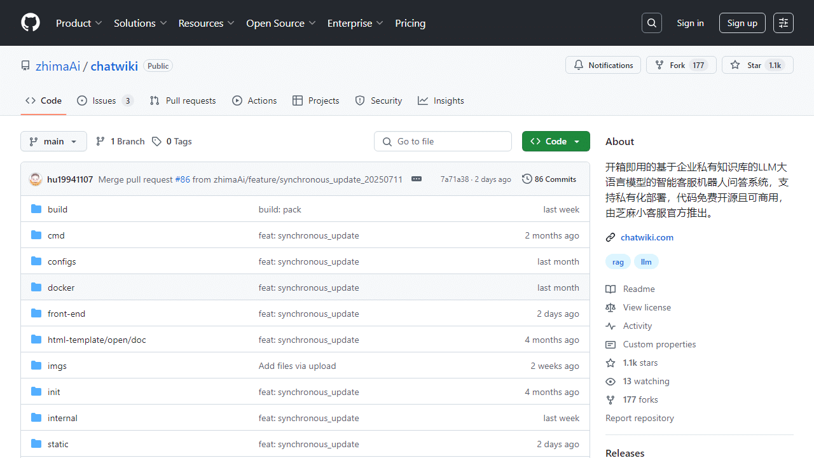Viewport: 814px width, 458px height.
Task: Open the 1 Branch link
Action: (x=120, y=141)
